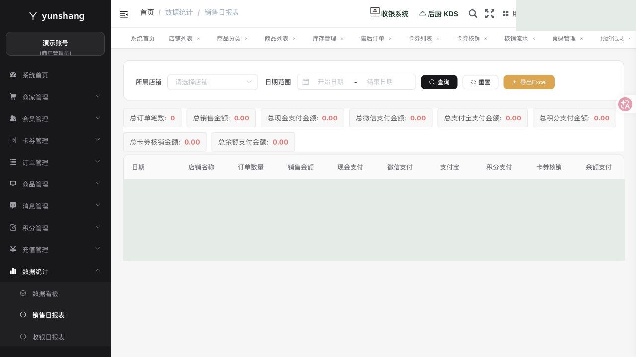The width and height of the screenshot is (636, 357).
Task: Click the 开始日期 start date field
Action: (331, 82)
